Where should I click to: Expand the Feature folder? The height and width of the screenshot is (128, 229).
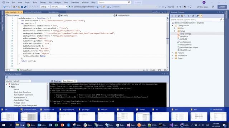[x=172, y=53]
